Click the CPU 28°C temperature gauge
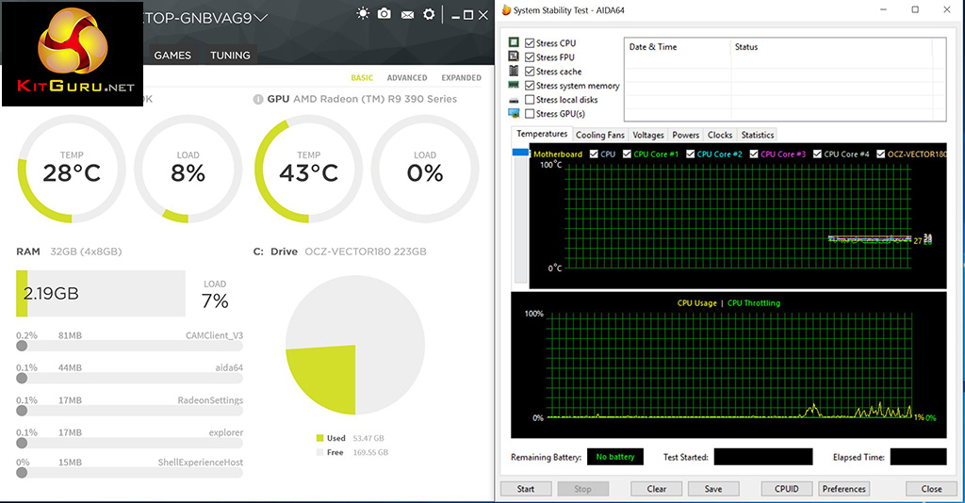Screen dimensions: 965x503 tap(72, 169)
